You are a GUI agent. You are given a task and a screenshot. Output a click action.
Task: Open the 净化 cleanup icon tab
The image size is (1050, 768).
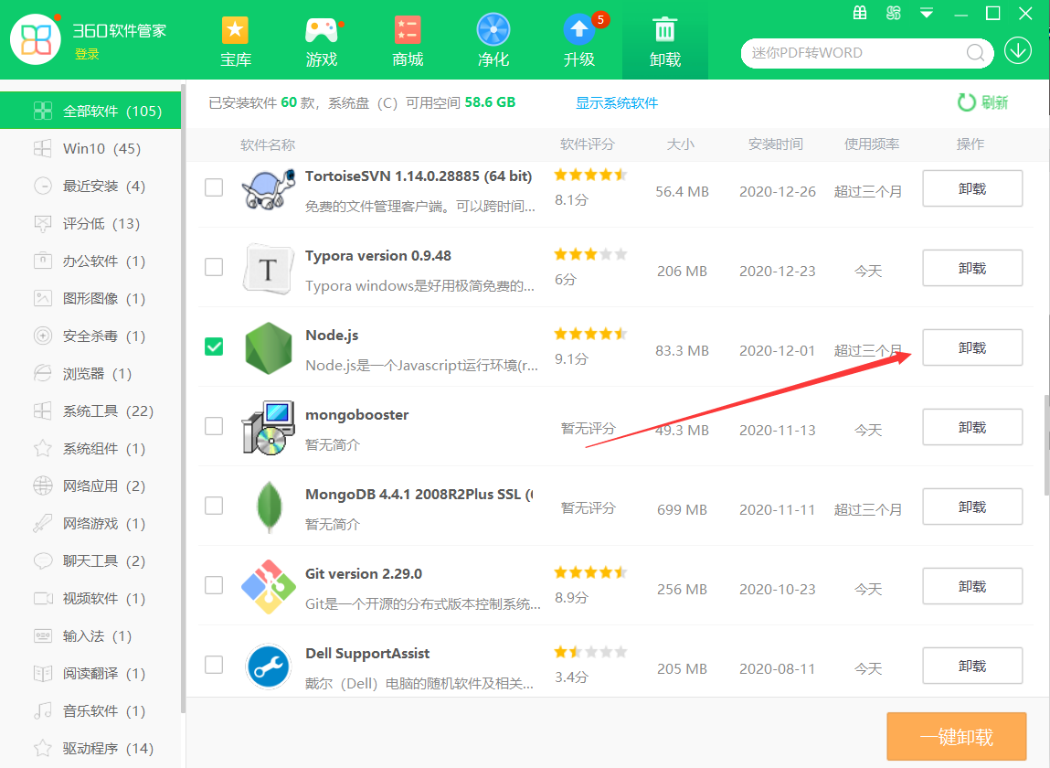[493, 42]
